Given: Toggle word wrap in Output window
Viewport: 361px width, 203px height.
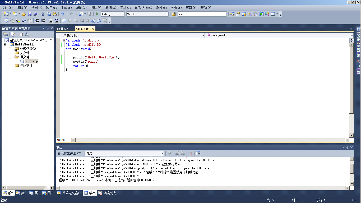Looking at the screenshot, I should 198,153.
